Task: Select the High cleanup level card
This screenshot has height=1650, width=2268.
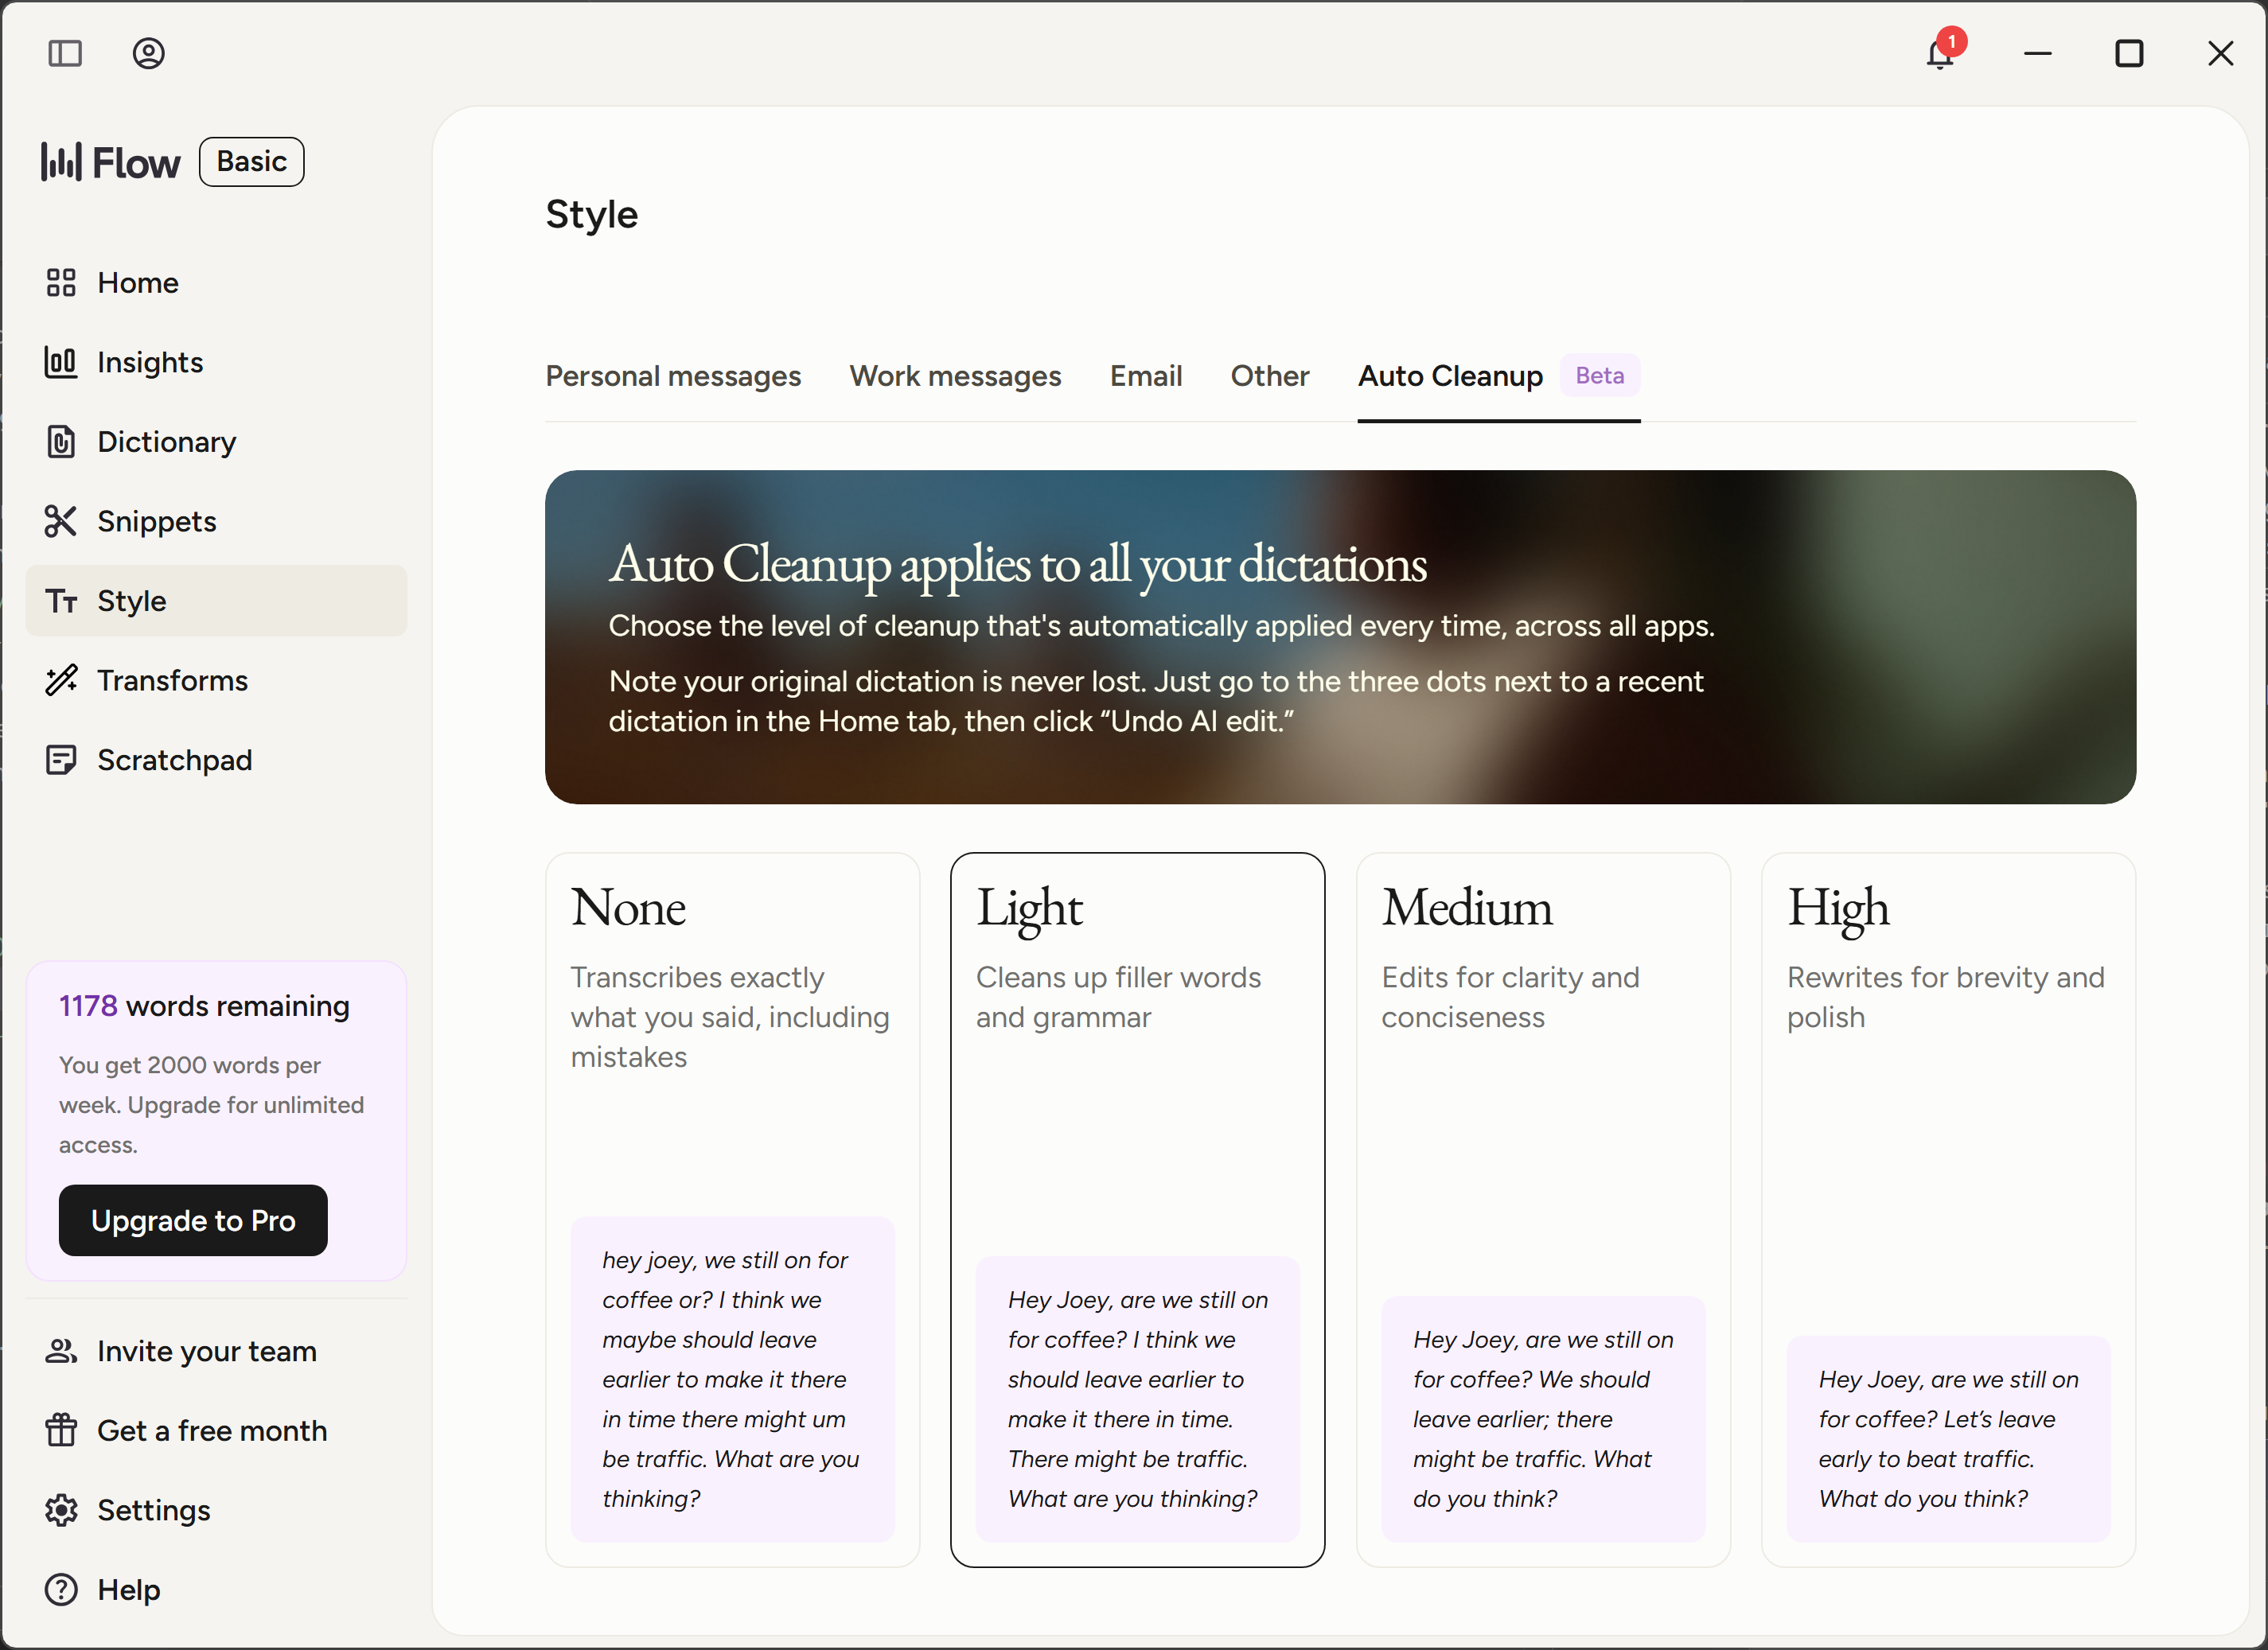Action: click(x=1948, y=1209)
